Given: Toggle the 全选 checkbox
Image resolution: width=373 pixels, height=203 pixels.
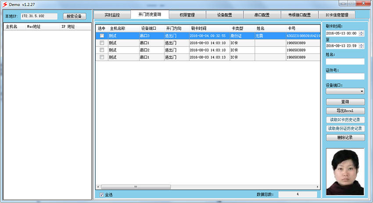Looking at the screenshot, I should pyautogui.click(x=102, y=195).
